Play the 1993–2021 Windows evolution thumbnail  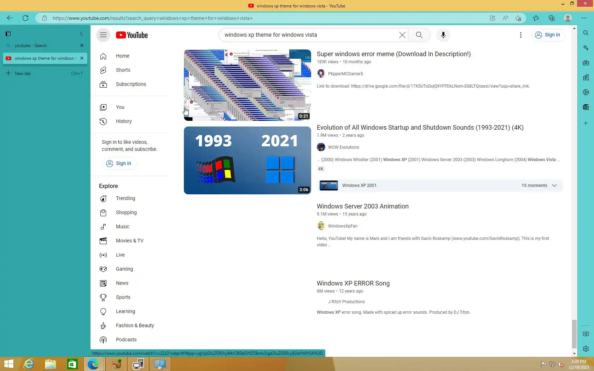click(248, 160)
